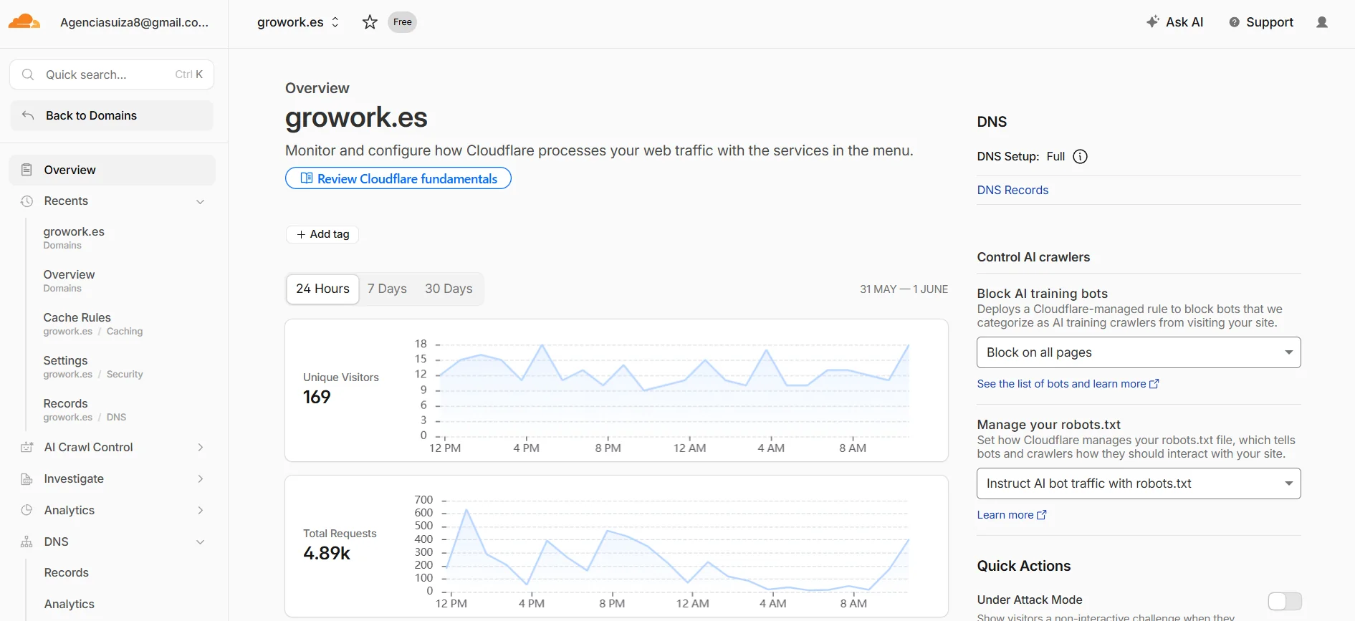Click the book icon on fundamentals button

click(x=306, y=178)
